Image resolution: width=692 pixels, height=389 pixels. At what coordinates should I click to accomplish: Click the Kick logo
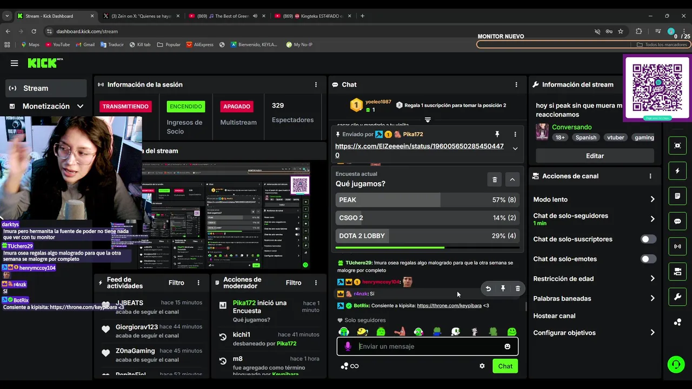[45, 63]
